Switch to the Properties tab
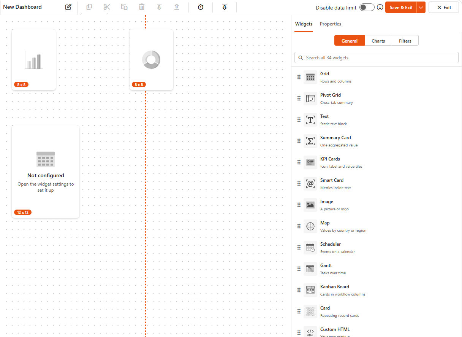The height and width of the screenshot is (337, 462). [331, 24]
